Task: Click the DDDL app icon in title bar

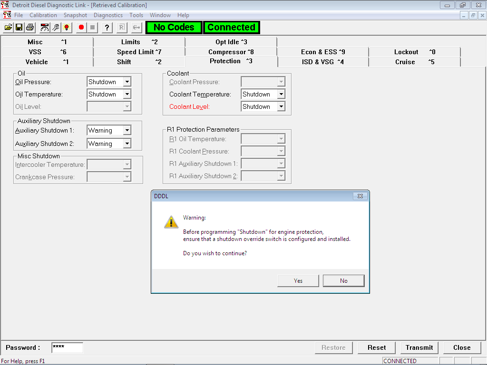Action: coord(5,5)
